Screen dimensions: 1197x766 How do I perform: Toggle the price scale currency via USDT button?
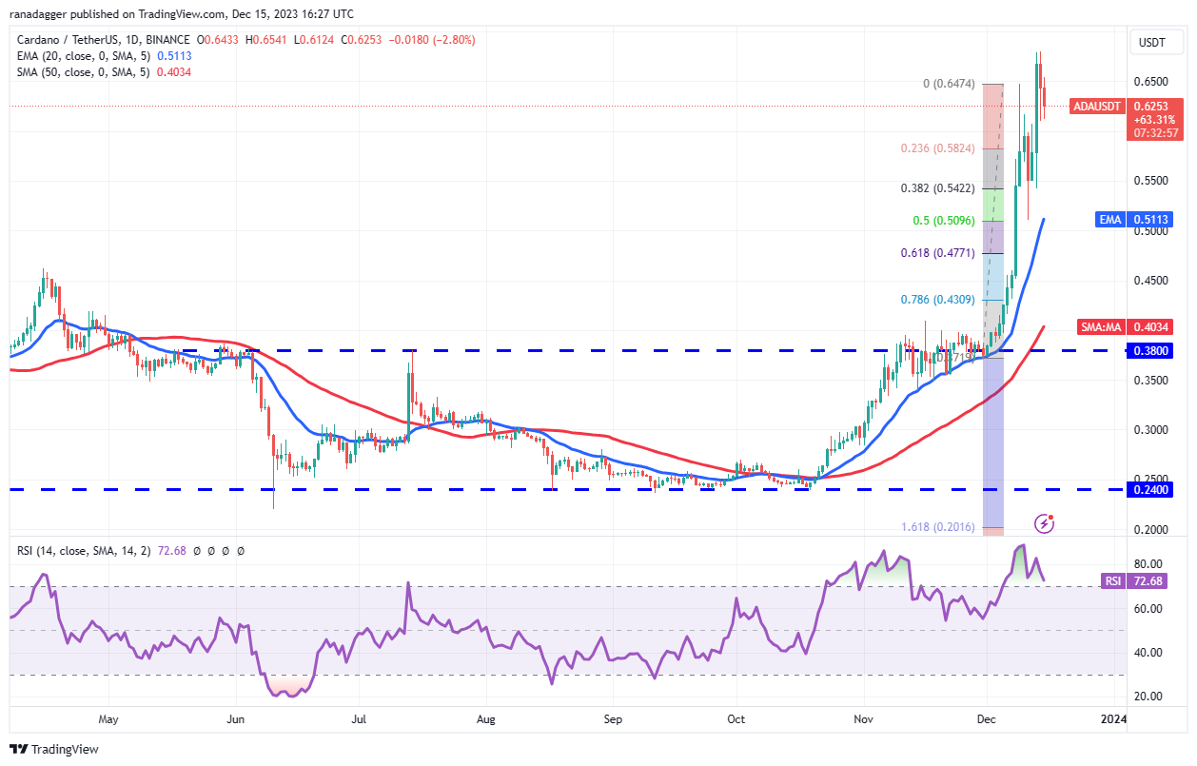point(1151,42)
